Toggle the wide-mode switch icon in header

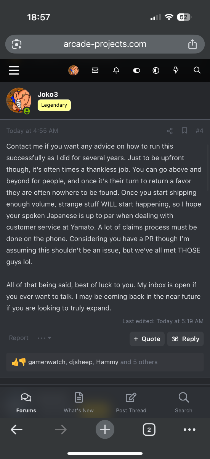click(x=136, y=70)
